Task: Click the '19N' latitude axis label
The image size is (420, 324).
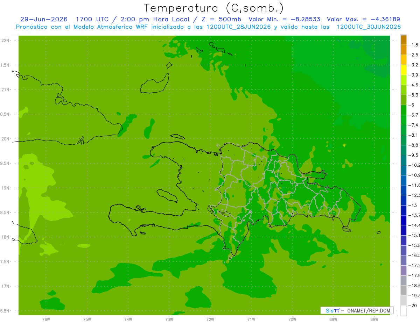Action: (6, 188)
